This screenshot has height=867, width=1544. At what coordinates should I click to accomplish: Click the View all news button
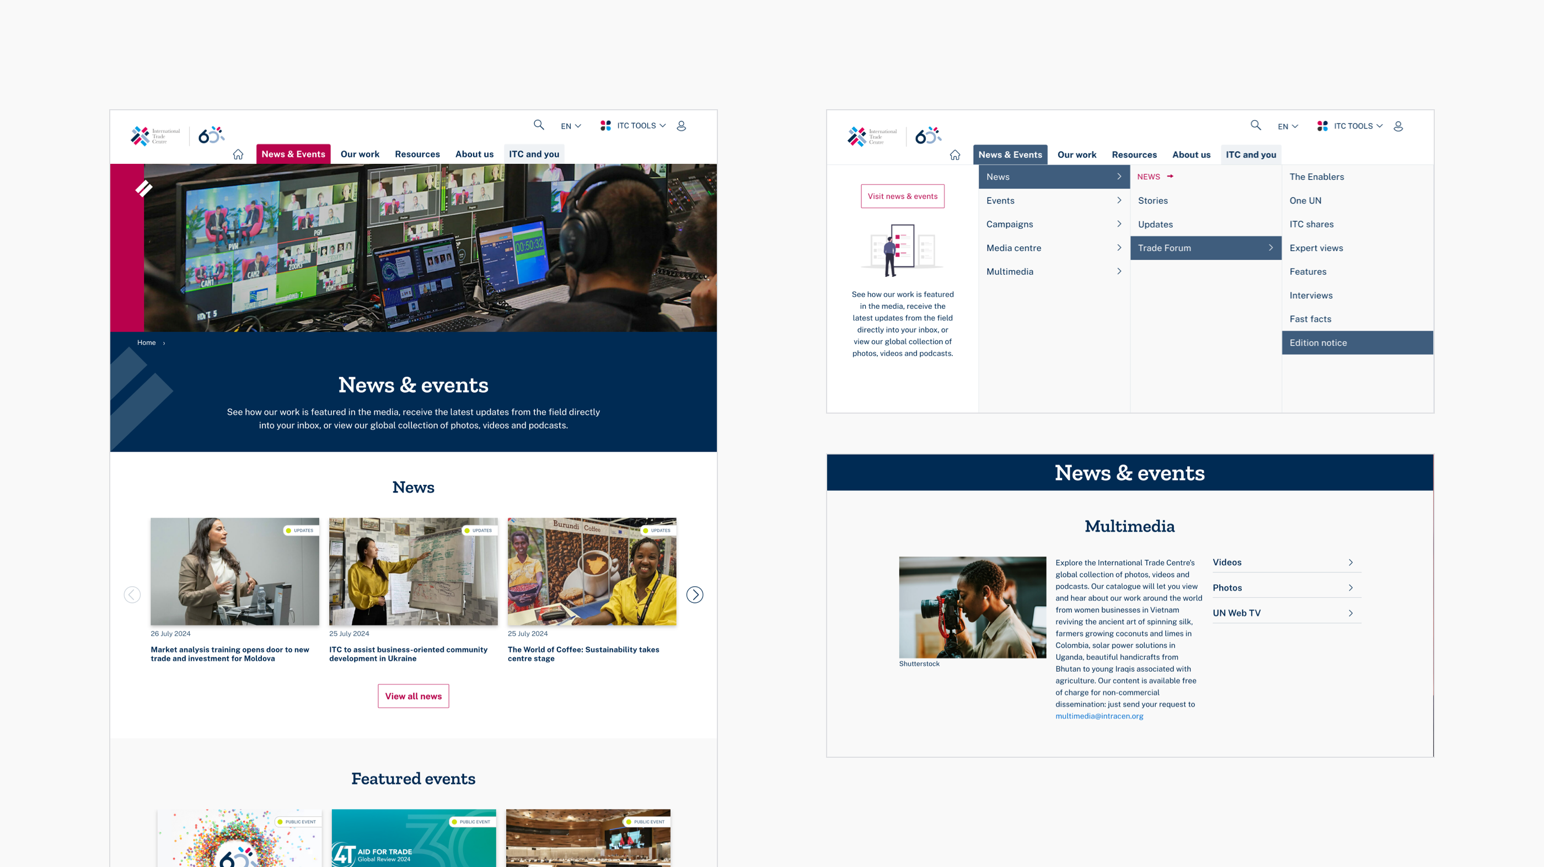coord(413,696)
